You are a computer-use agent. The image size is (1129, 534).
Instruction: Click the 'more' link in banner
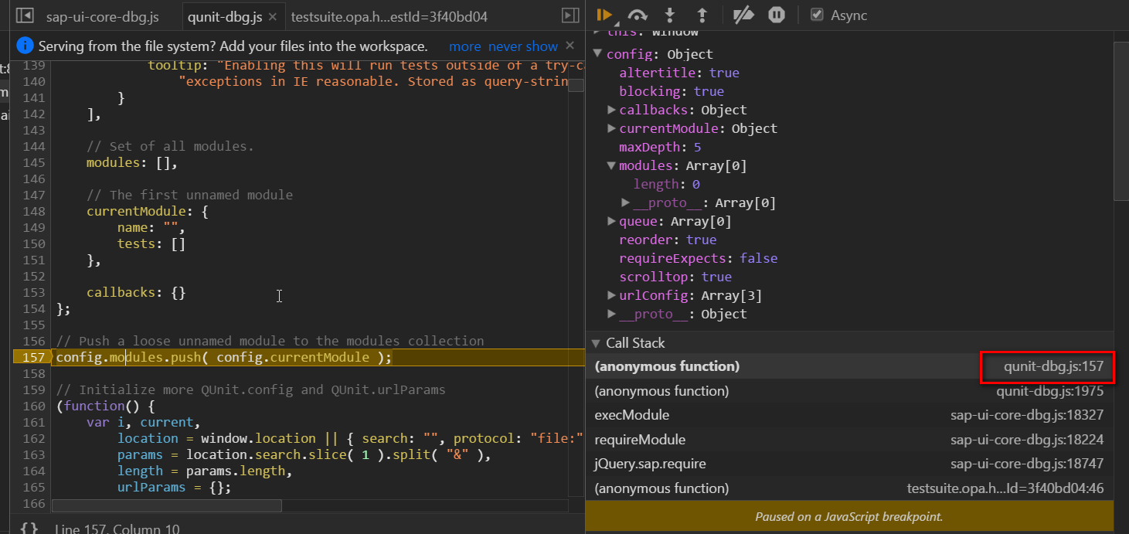[464, 46]
